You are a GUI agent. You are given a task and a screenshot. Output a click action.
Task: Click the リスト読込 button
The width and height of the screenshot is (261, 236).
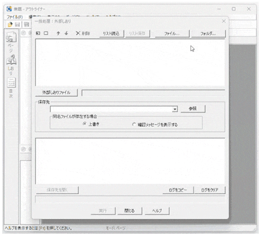111,33
